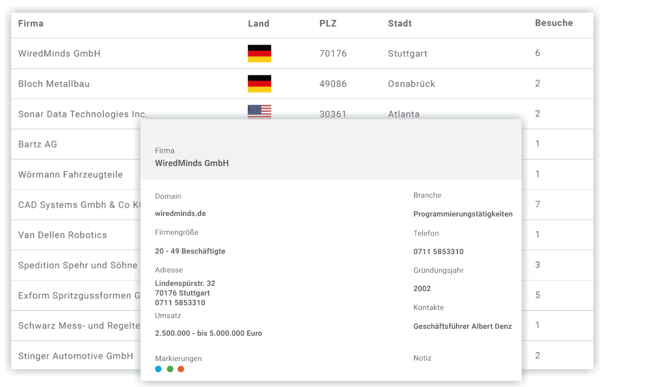This screenshot has height=387, width=652.
Task: Select the orange marker dot
Action: 181,369
